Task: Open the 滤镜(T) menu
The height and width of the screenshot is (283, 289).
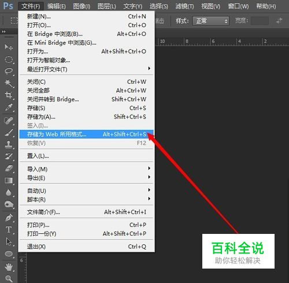Action: pyautogui.click(x=184, y=6)
